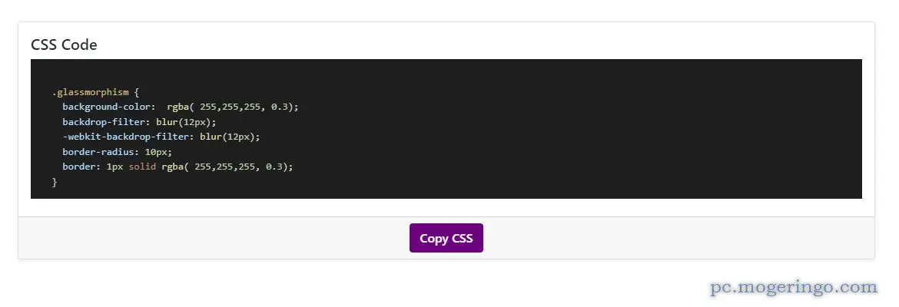
Task: Click the CSS Code heading
Action: (65, 45)
